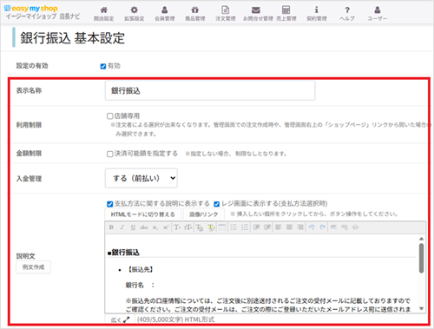Open the ヘルプ menu
The height and width of the screenshot is (329, 434).
click(x=347, y=14)
